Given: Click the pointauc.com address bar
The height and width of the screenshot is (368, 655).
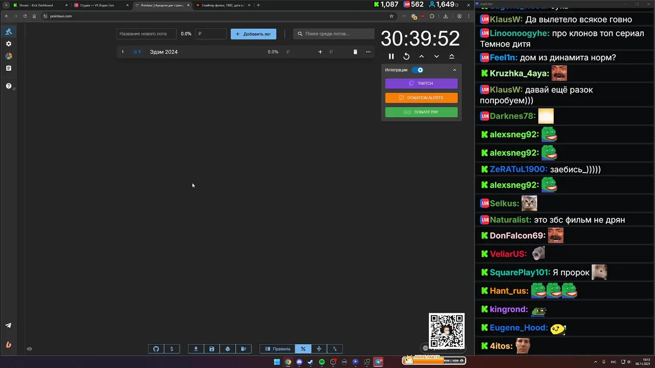Looking at the screenshot, I should [217, 16].
